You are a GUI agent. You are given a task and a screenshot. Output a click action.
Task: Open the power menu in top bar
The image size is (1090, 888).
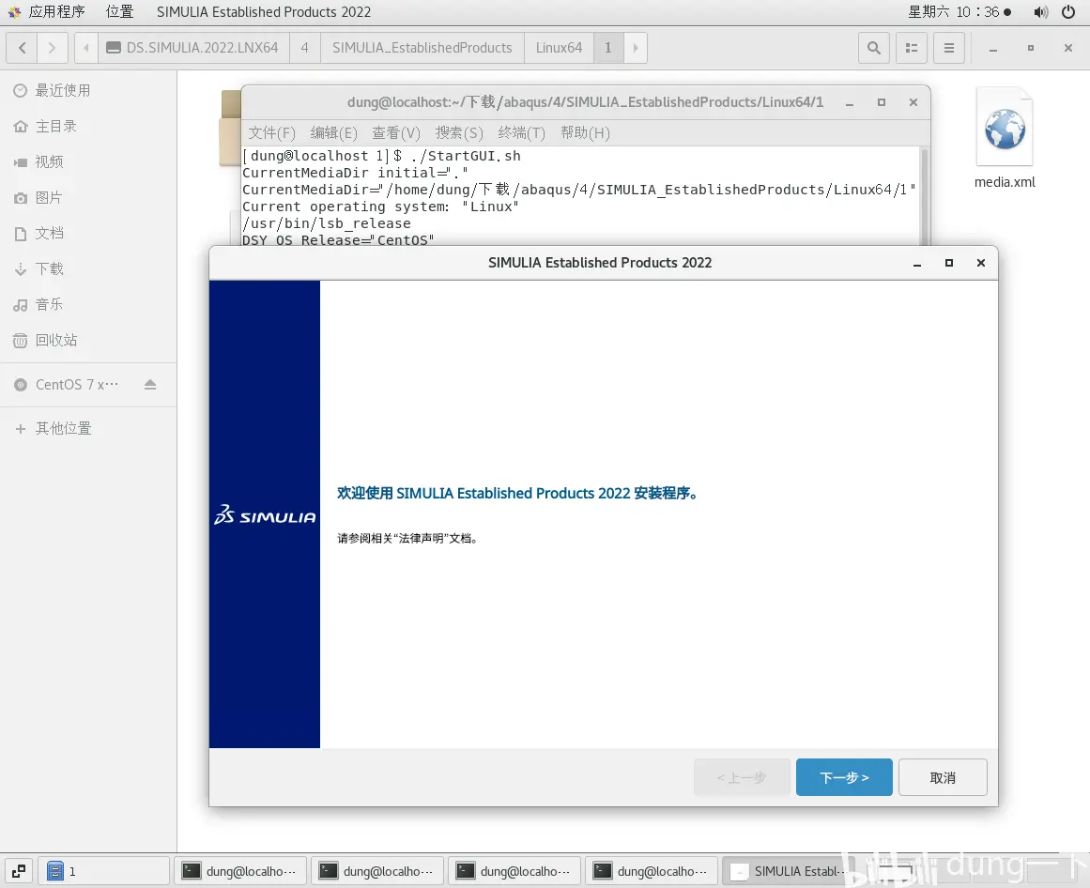coord(1068,12)
